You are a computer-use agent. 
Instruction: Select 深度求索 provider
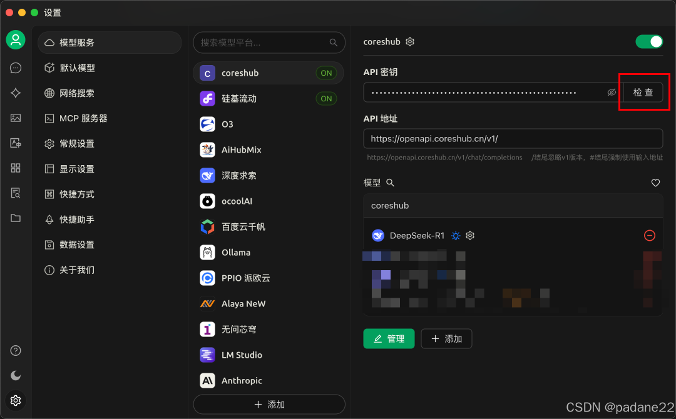268,176
